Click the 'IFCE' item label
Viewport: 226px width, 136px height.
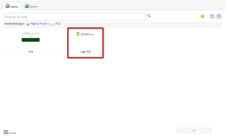[x=31, y=52]
